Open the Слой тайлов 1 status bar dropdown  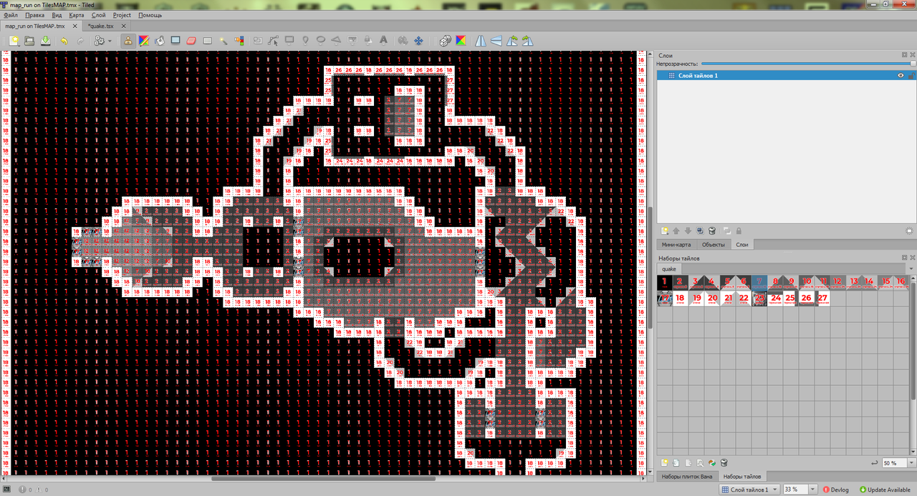point(749,490)
